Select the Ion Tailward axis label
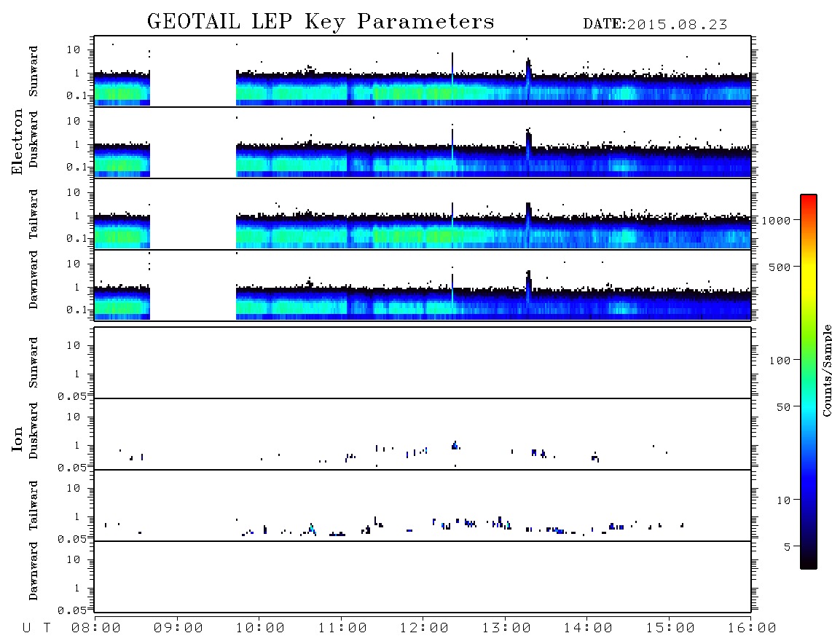 coord(34,506)
